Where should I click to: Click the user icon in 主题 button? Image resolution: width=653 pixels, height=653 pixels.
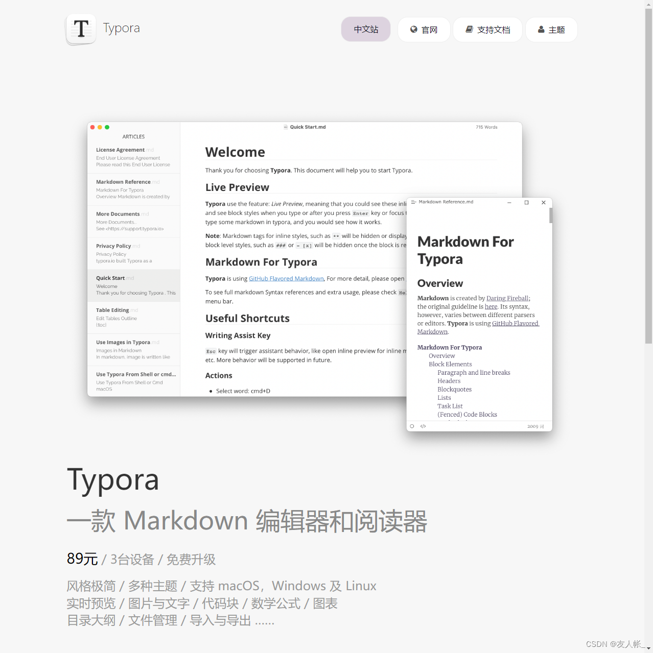pos(541,30)
